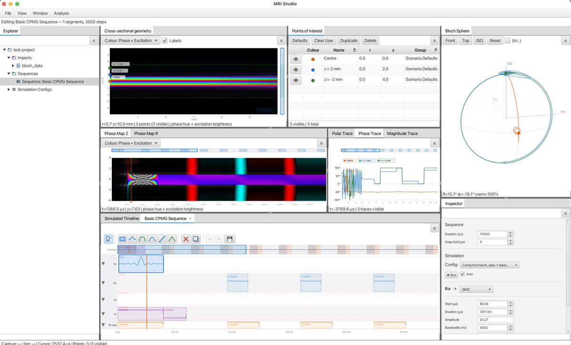
Task: Click the redo arrow in the timeline toolbar
Action: (x=219, y=239)
